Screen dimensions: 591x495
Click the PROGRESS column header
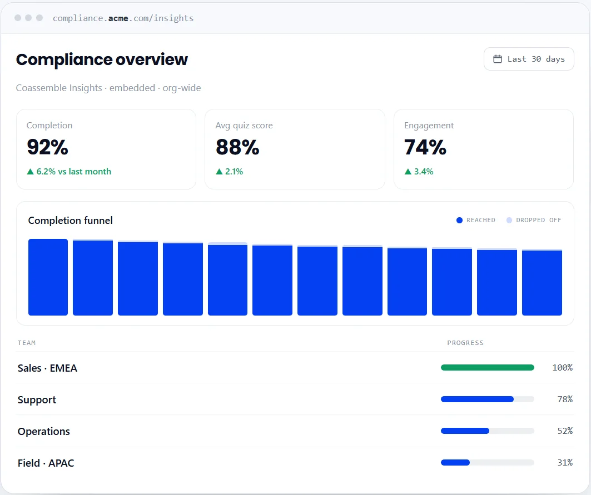point(465,343)
